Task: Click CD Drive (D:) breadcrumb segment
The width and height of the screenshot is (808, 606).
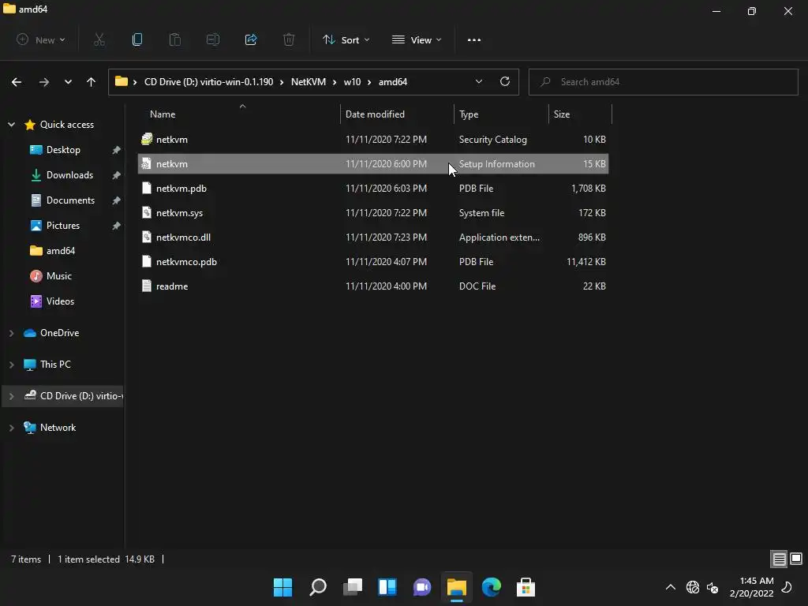Action: click(x=208, y=82)
